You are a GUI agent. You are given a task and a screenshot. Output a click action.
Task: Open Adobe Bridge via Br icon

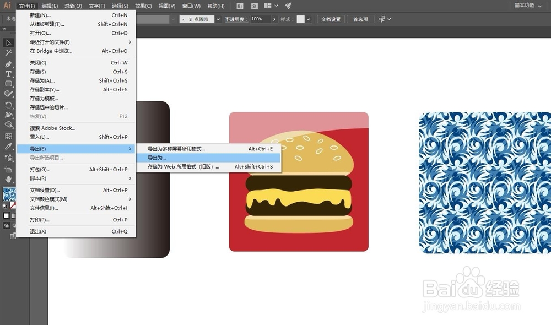(x=240, y=6)
